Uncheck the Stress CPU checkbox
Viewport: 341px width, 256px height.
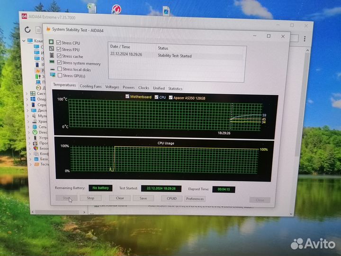pyautogui.click(x=59, y=43)
